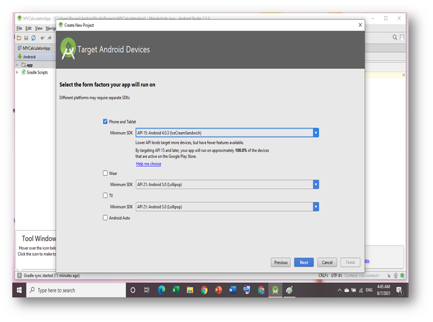Open the Edit menu in Android Studio
The height and width of the screenshot is (322, 433).
(29, 29)
